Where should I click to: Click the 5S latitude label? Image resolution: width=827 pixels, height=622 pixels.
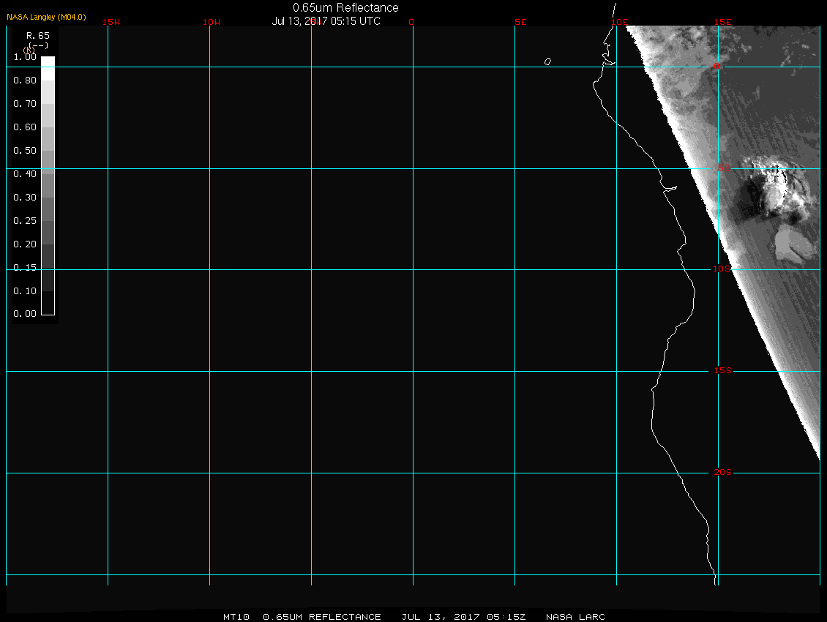[x=722, y=168]
